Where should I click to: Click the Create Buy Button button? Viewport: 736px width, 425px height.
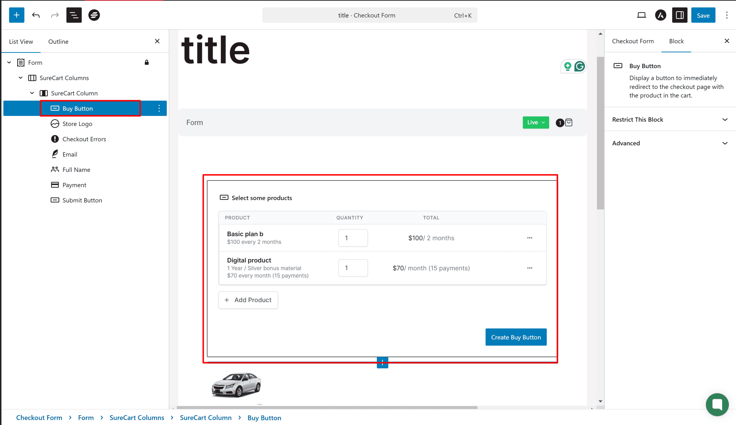(516, 337)
